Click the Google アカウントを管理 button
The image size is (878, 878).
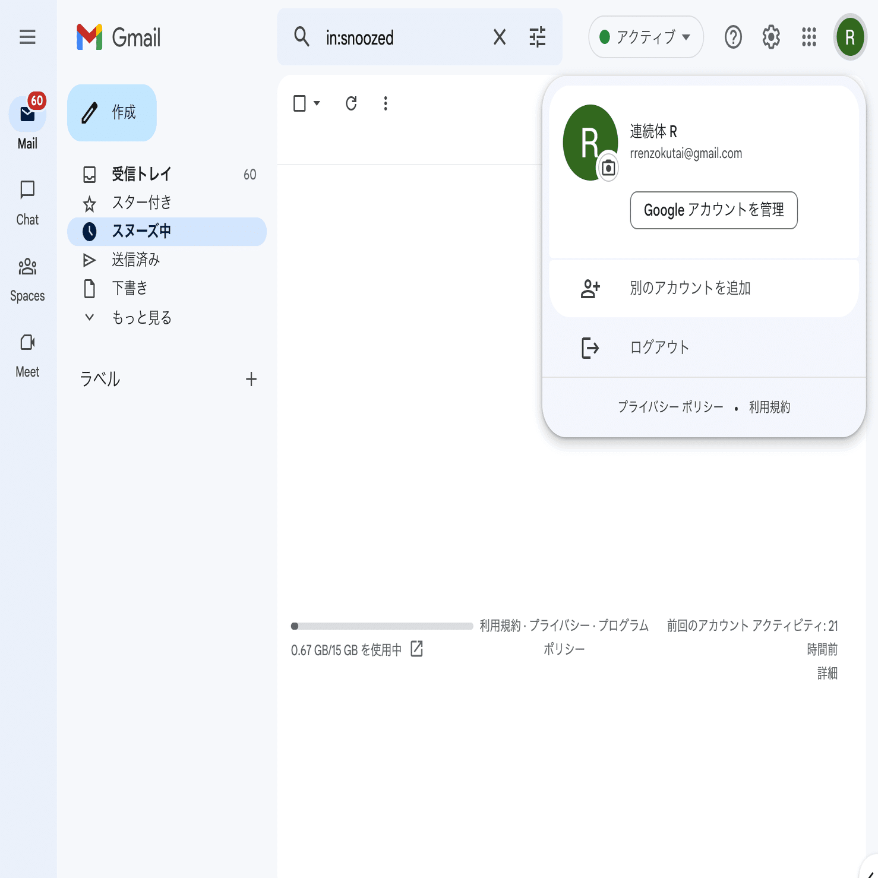713,210
